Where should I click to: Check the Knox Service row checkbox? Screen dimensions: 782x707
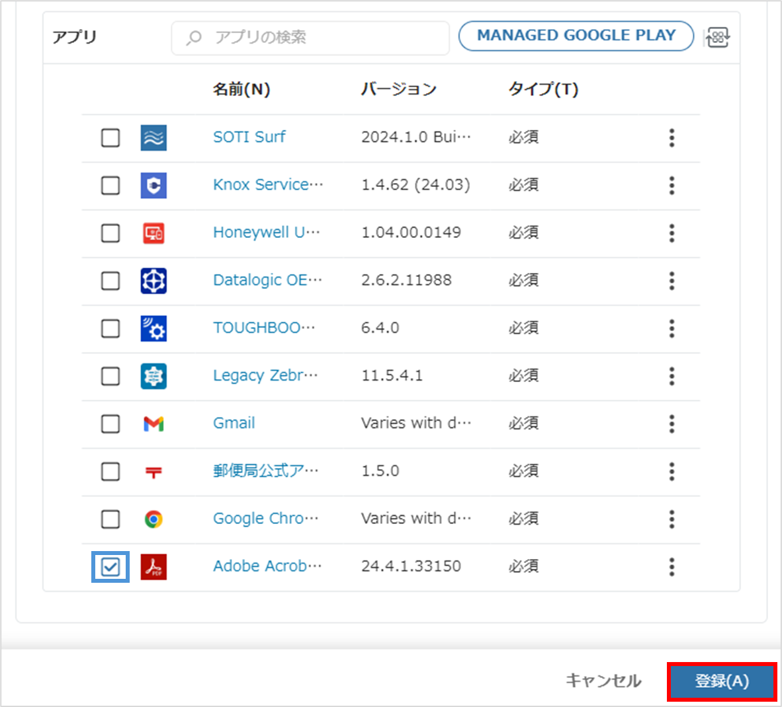110,186
